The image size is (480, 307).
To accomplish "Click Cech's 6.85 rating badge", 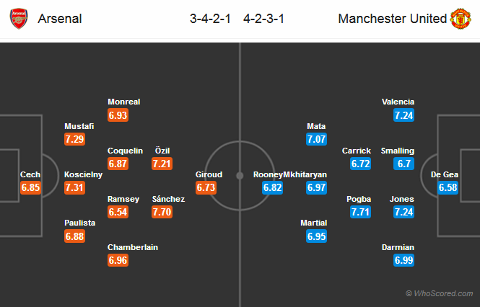I will point(31,187).
